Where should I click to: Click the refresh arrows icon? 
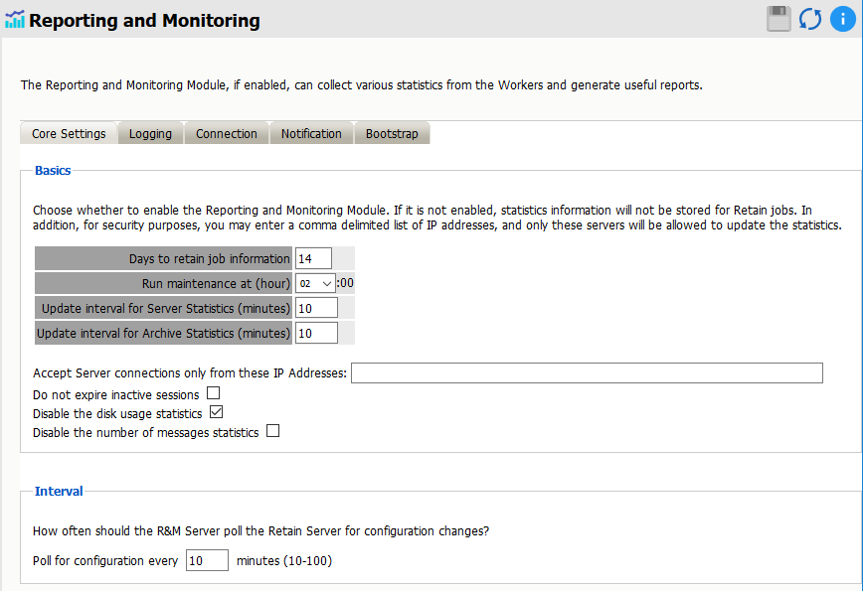coord(810,19)
